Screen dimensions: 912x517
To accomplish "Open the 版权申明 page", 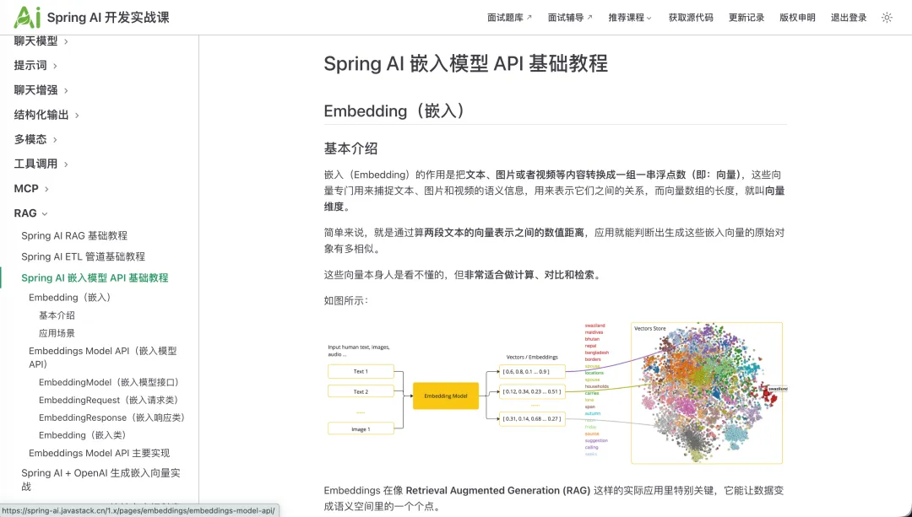I will [797, 18].
